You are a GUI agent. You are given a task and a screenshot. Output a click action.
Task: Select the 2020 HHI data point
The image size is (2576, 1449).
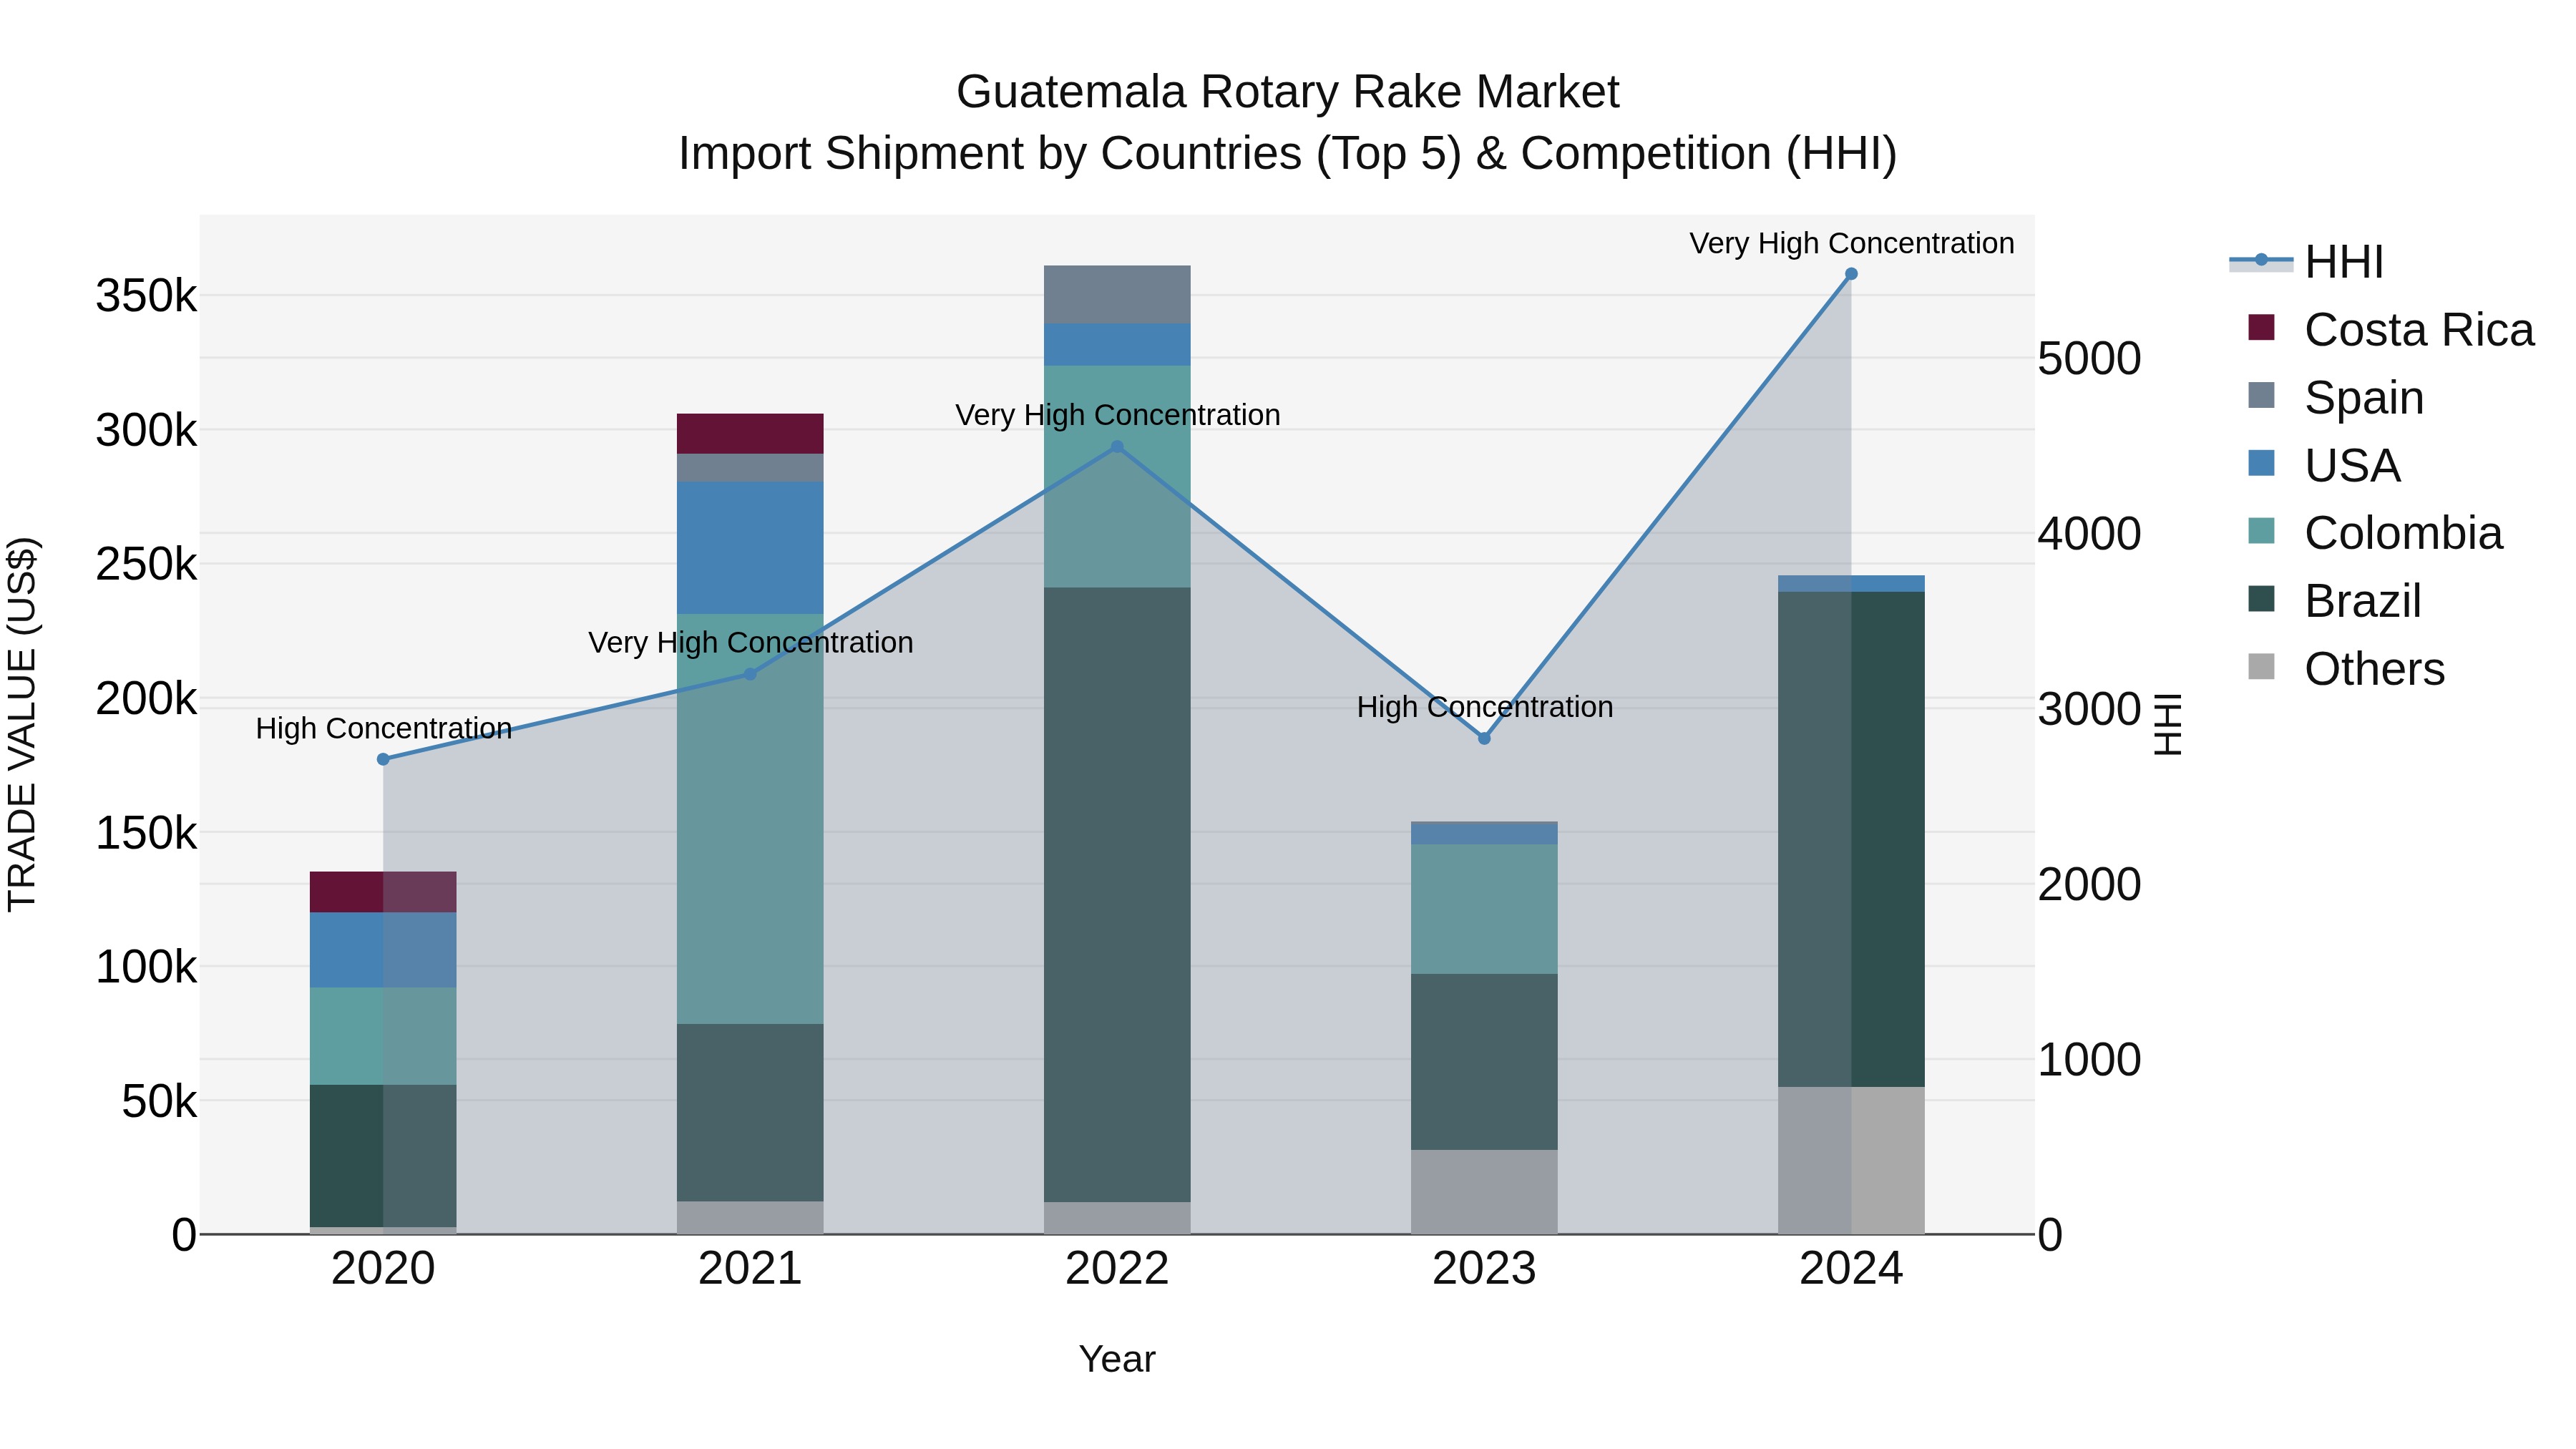click(383, 759)
